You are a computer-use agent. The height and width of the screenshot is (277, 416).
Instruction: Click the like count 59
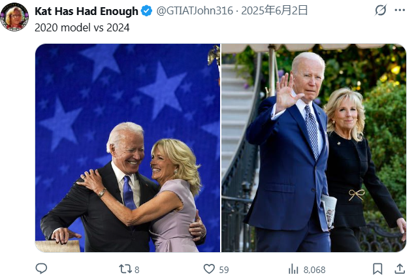224,269
